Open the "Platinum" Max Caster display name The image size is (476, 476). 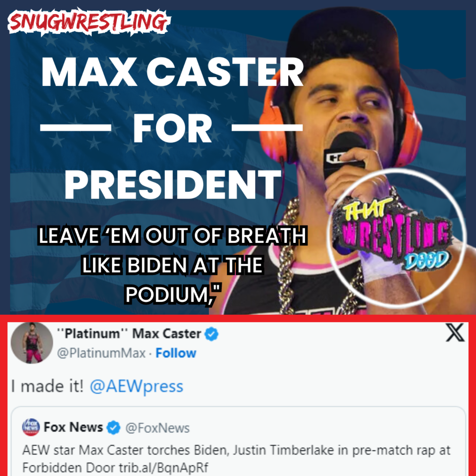pos(129,334)
